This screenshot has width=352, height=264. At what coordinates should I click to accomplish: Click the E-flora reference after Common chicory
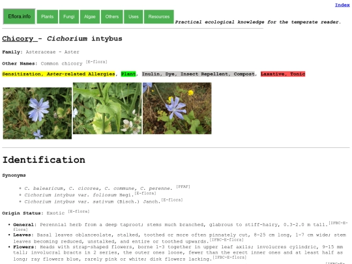pos(96,62)
